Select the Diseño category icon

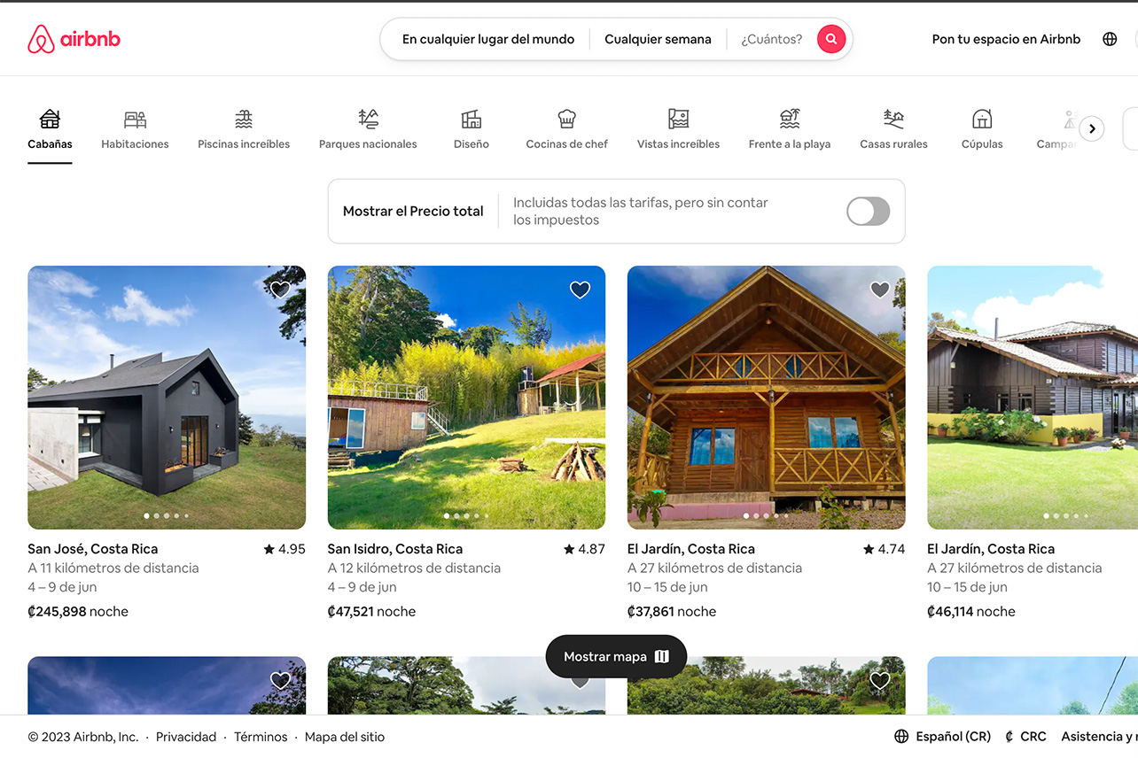472,119
